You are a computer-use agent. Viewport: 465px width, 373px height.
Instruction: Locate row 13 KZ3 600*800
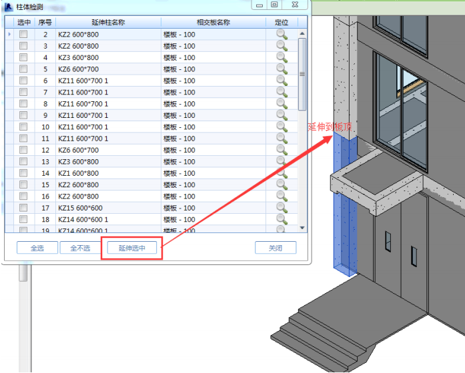pyautogui.click(x=282, y=161)
